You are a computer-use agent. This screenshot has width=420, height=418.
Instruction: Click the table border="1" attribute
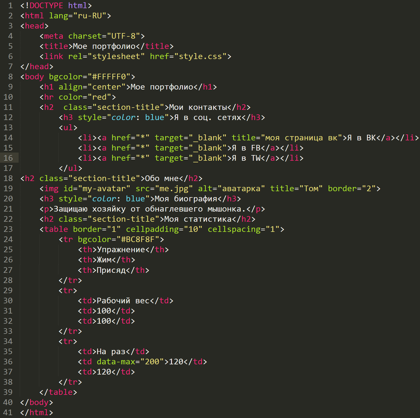point(97,229)
